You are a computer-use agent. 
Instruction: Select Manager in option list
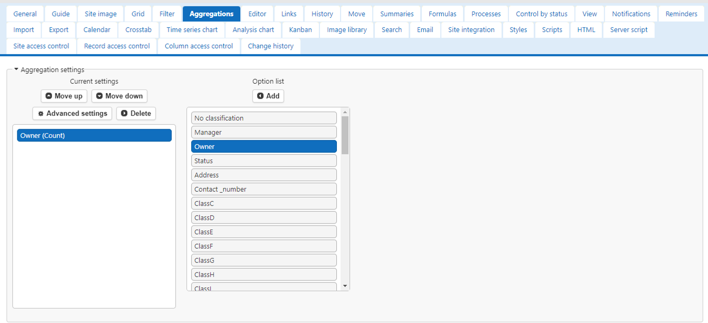pos(264,132)
